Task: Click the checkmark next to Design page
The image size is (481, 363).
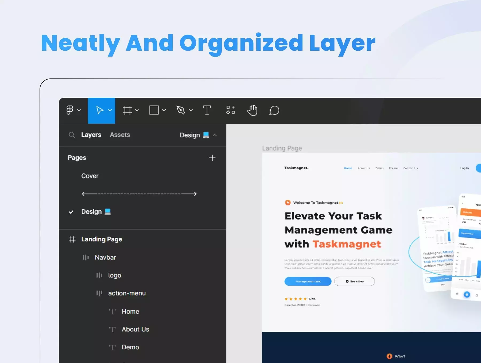Action: click(71, 212)
